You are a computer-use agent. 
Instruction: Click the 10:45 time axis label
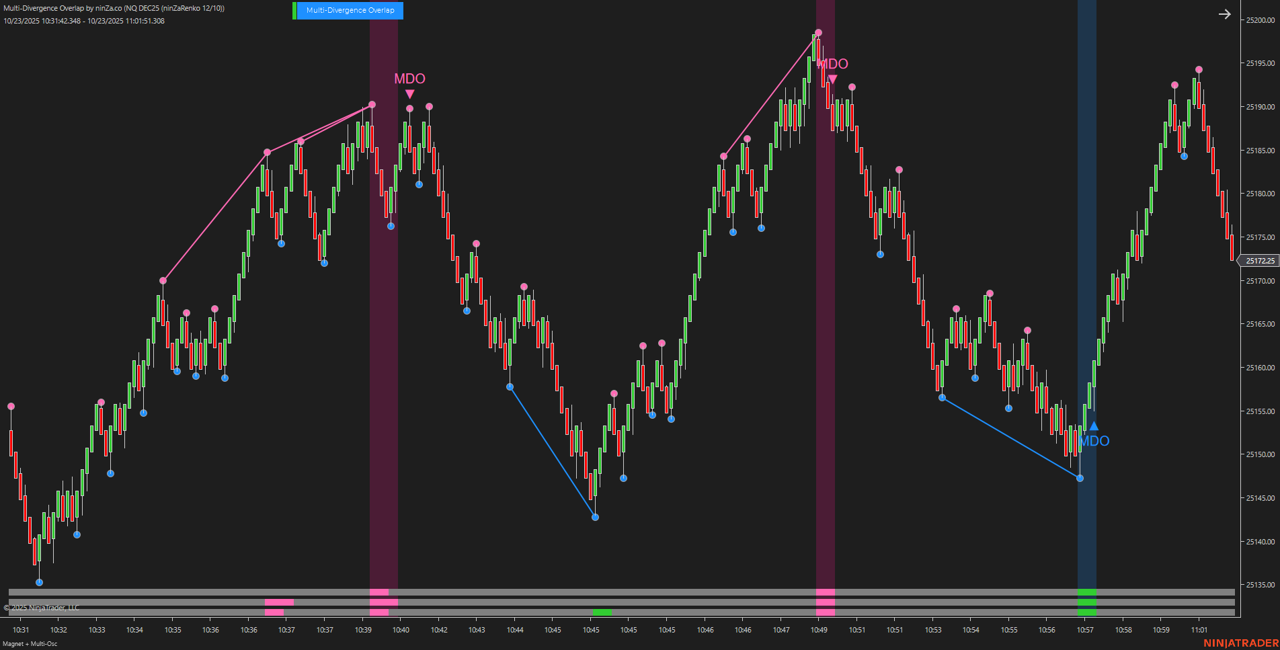click(553, 630)
